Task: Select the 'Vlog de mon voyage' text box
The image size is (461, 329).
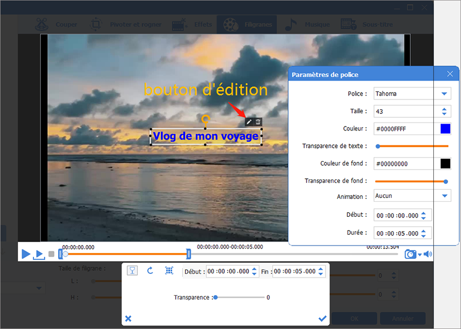Action: click(206, 136)
